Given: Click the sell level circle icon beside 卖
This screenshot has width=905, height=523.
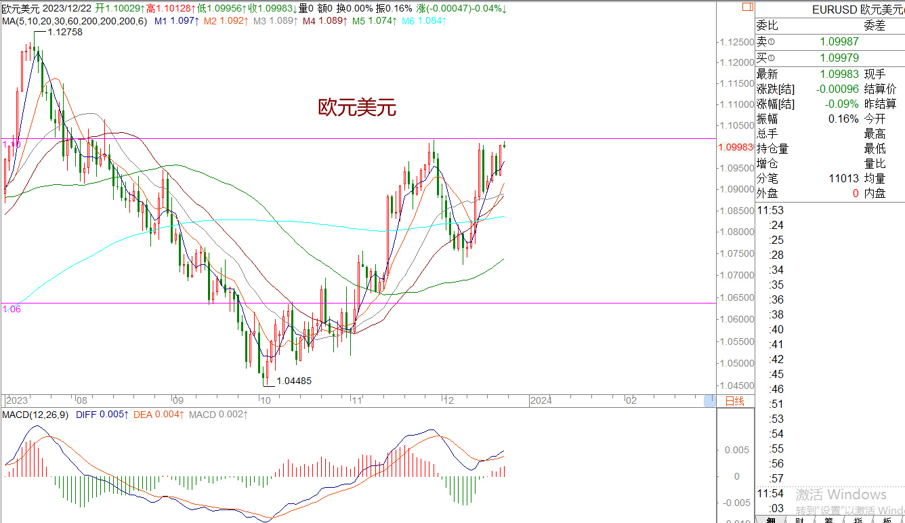Looking at the screenshot, I should 772,42.
